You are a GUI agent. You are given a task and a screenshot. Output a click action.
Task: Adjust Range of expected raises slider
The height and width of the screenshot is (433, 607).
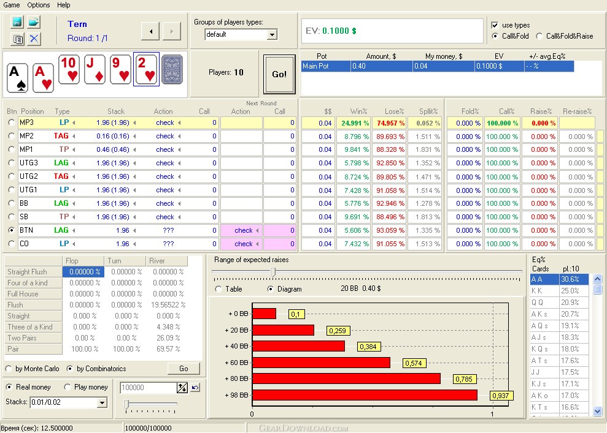(x=273, y=272)
